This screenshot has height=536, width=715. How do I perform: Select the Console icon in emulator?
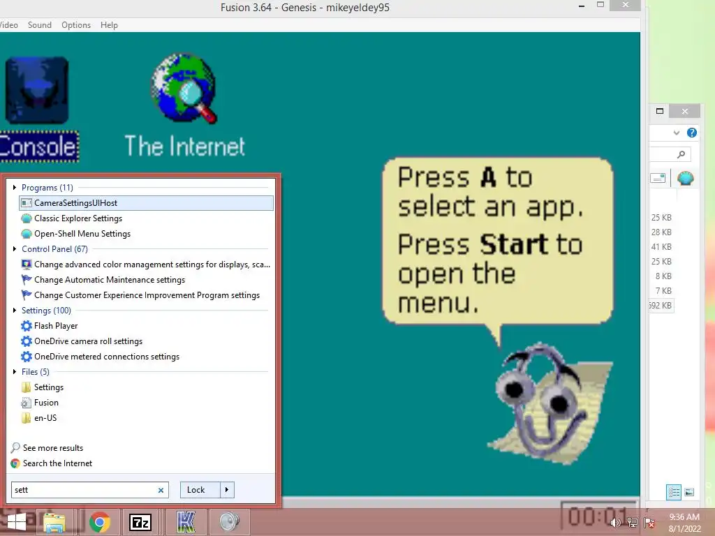[x=37, y=90]
